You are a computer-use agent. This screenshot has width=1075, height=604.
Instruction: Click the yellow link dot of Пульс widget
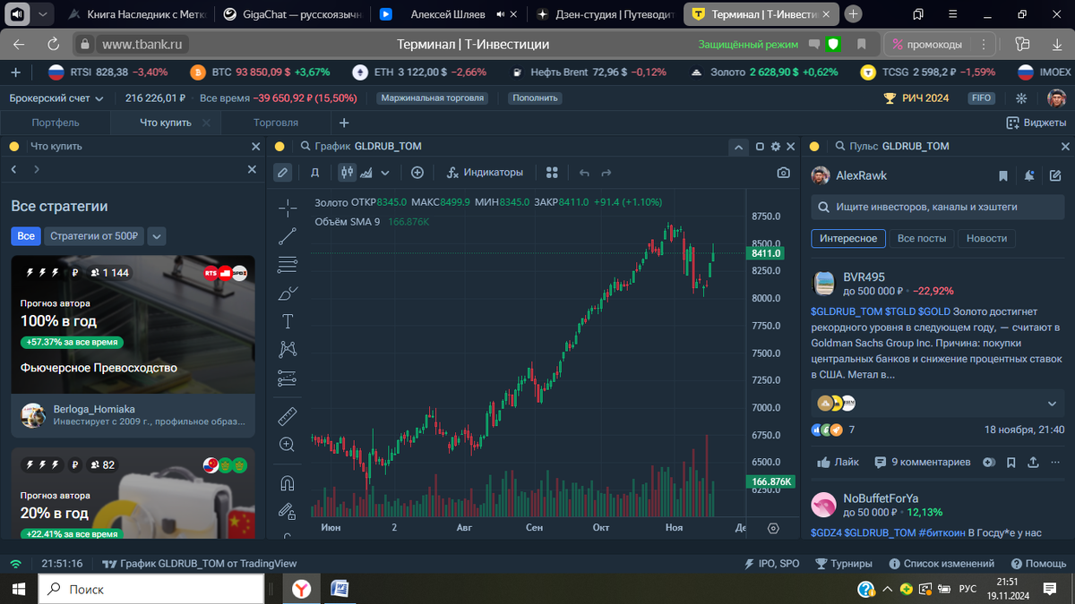[815, 147]
